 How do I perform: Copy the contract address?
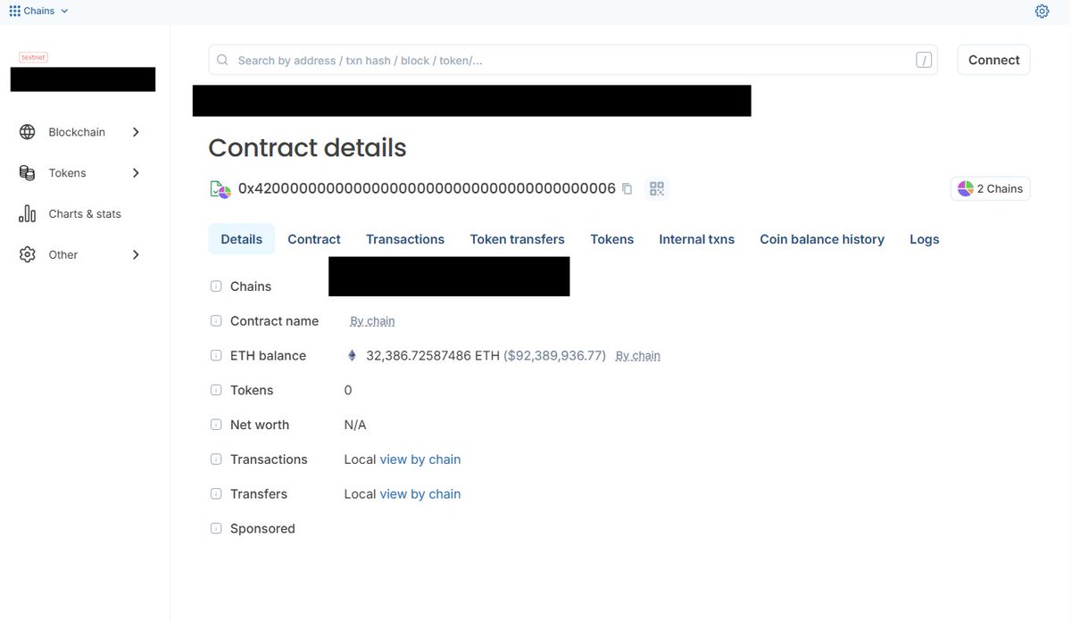click(x=627, y=189)
